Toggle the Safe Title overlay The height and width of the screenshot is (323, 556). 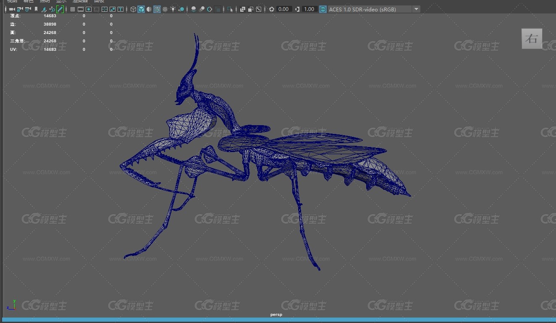click(121, 9)
